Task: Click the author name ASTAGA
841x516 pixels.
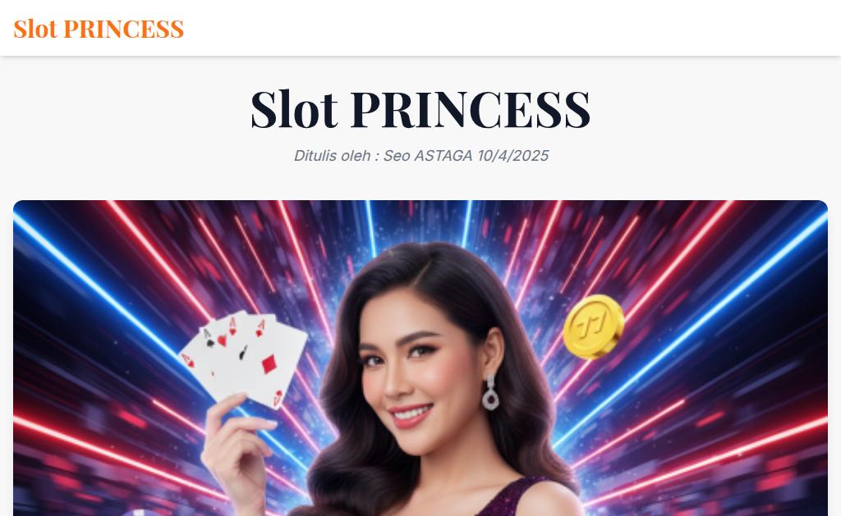Action: pos(443,156)
